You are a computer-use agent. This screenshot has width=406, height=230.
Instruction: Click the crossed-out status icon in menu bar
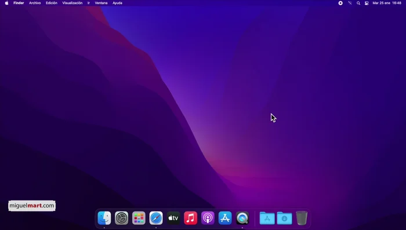pyautogui.click(x=350, y=3)
